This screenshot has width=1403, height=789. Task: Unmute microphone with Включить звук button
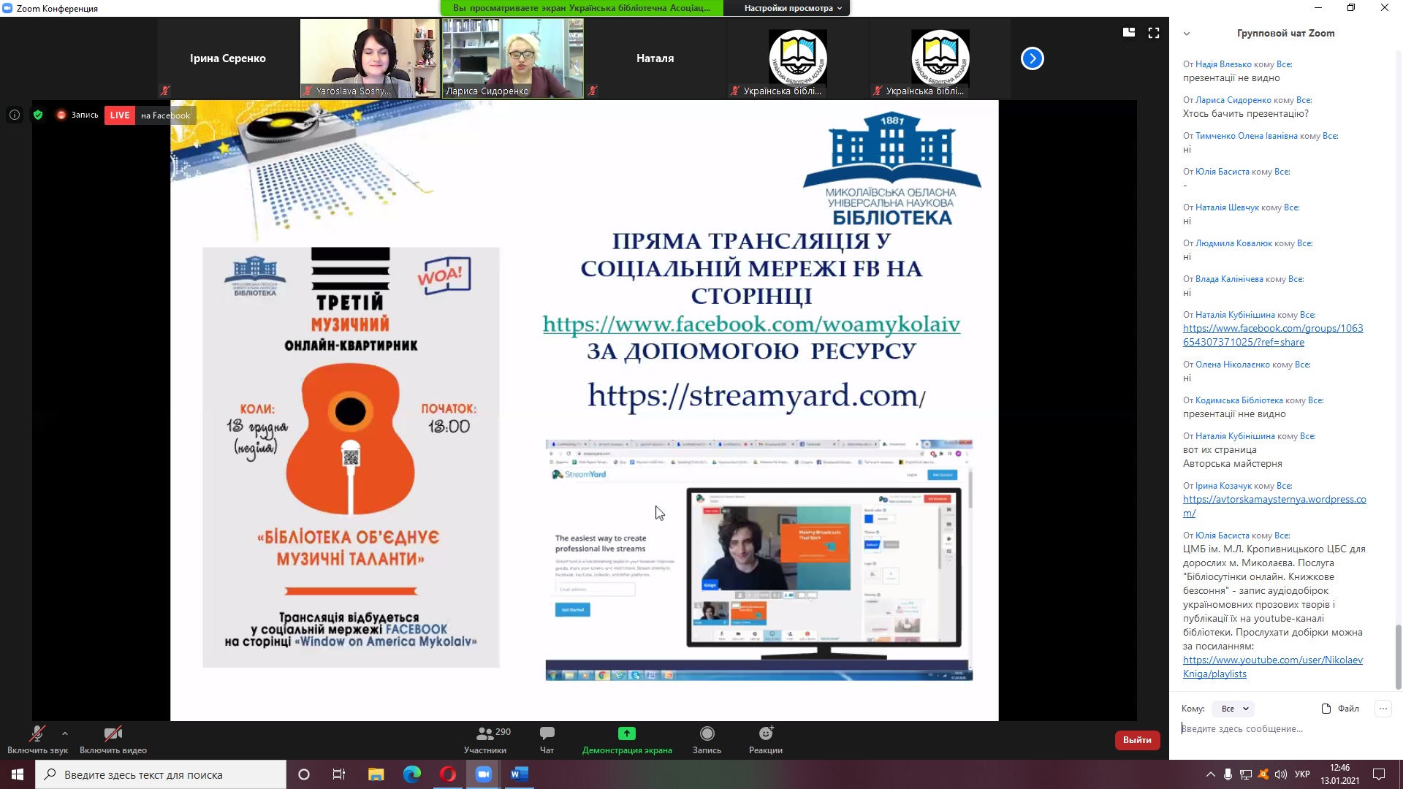click(x=37, y=739)
